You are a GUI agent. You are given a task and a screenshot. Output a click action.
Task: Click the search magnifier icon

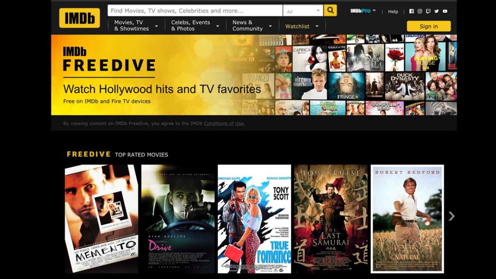point(329,10)
